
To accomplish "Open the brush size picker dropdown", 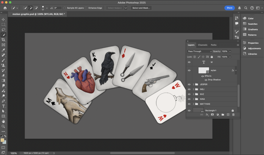I will (47, 8).
